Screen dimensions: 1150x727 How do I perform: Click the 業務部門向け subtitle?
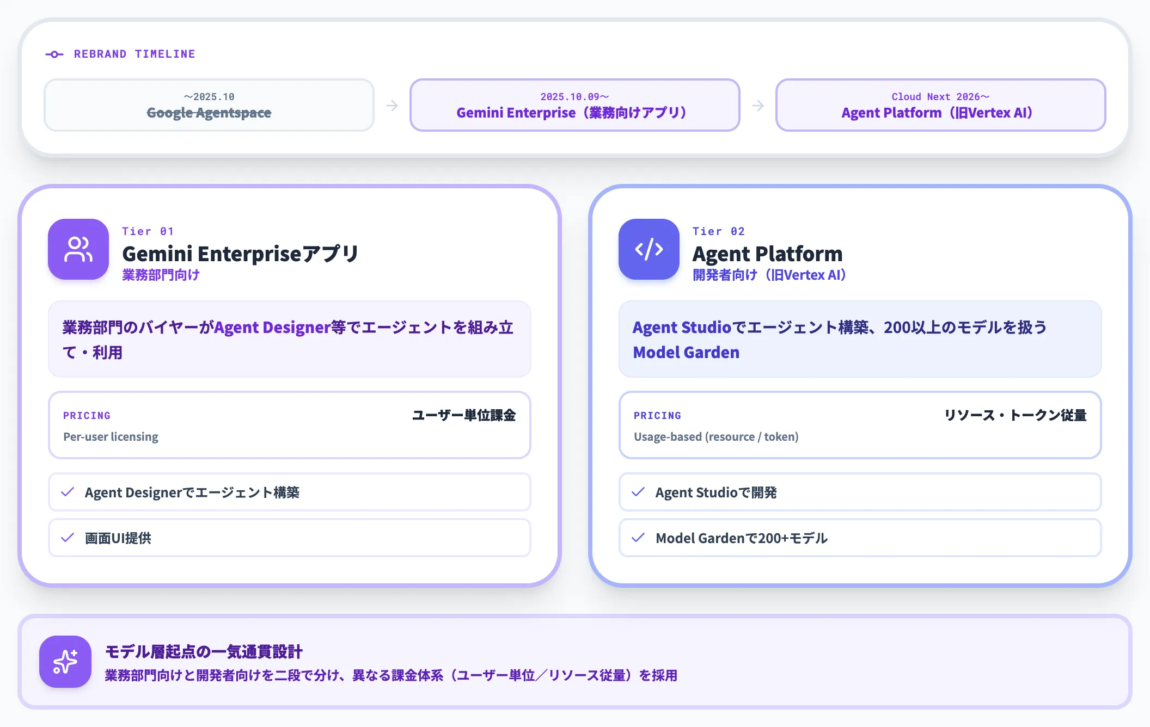161,275
